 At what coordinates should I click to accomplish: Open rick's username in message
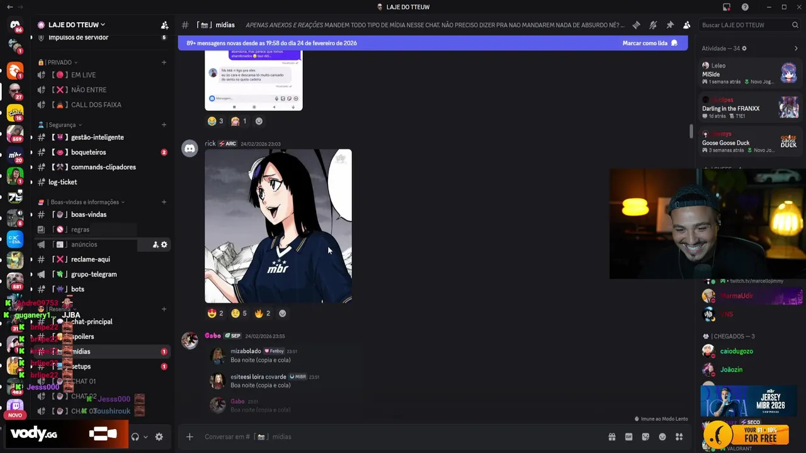(210, 143)
